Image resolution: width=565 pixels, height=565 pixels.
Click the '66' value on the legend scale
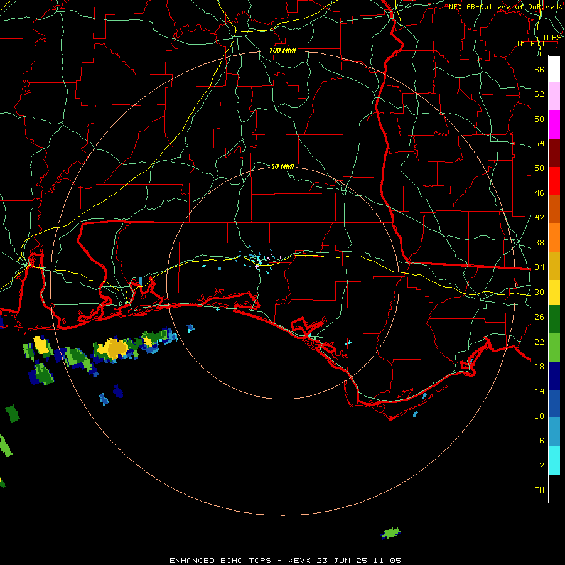[x=539, y=69]
